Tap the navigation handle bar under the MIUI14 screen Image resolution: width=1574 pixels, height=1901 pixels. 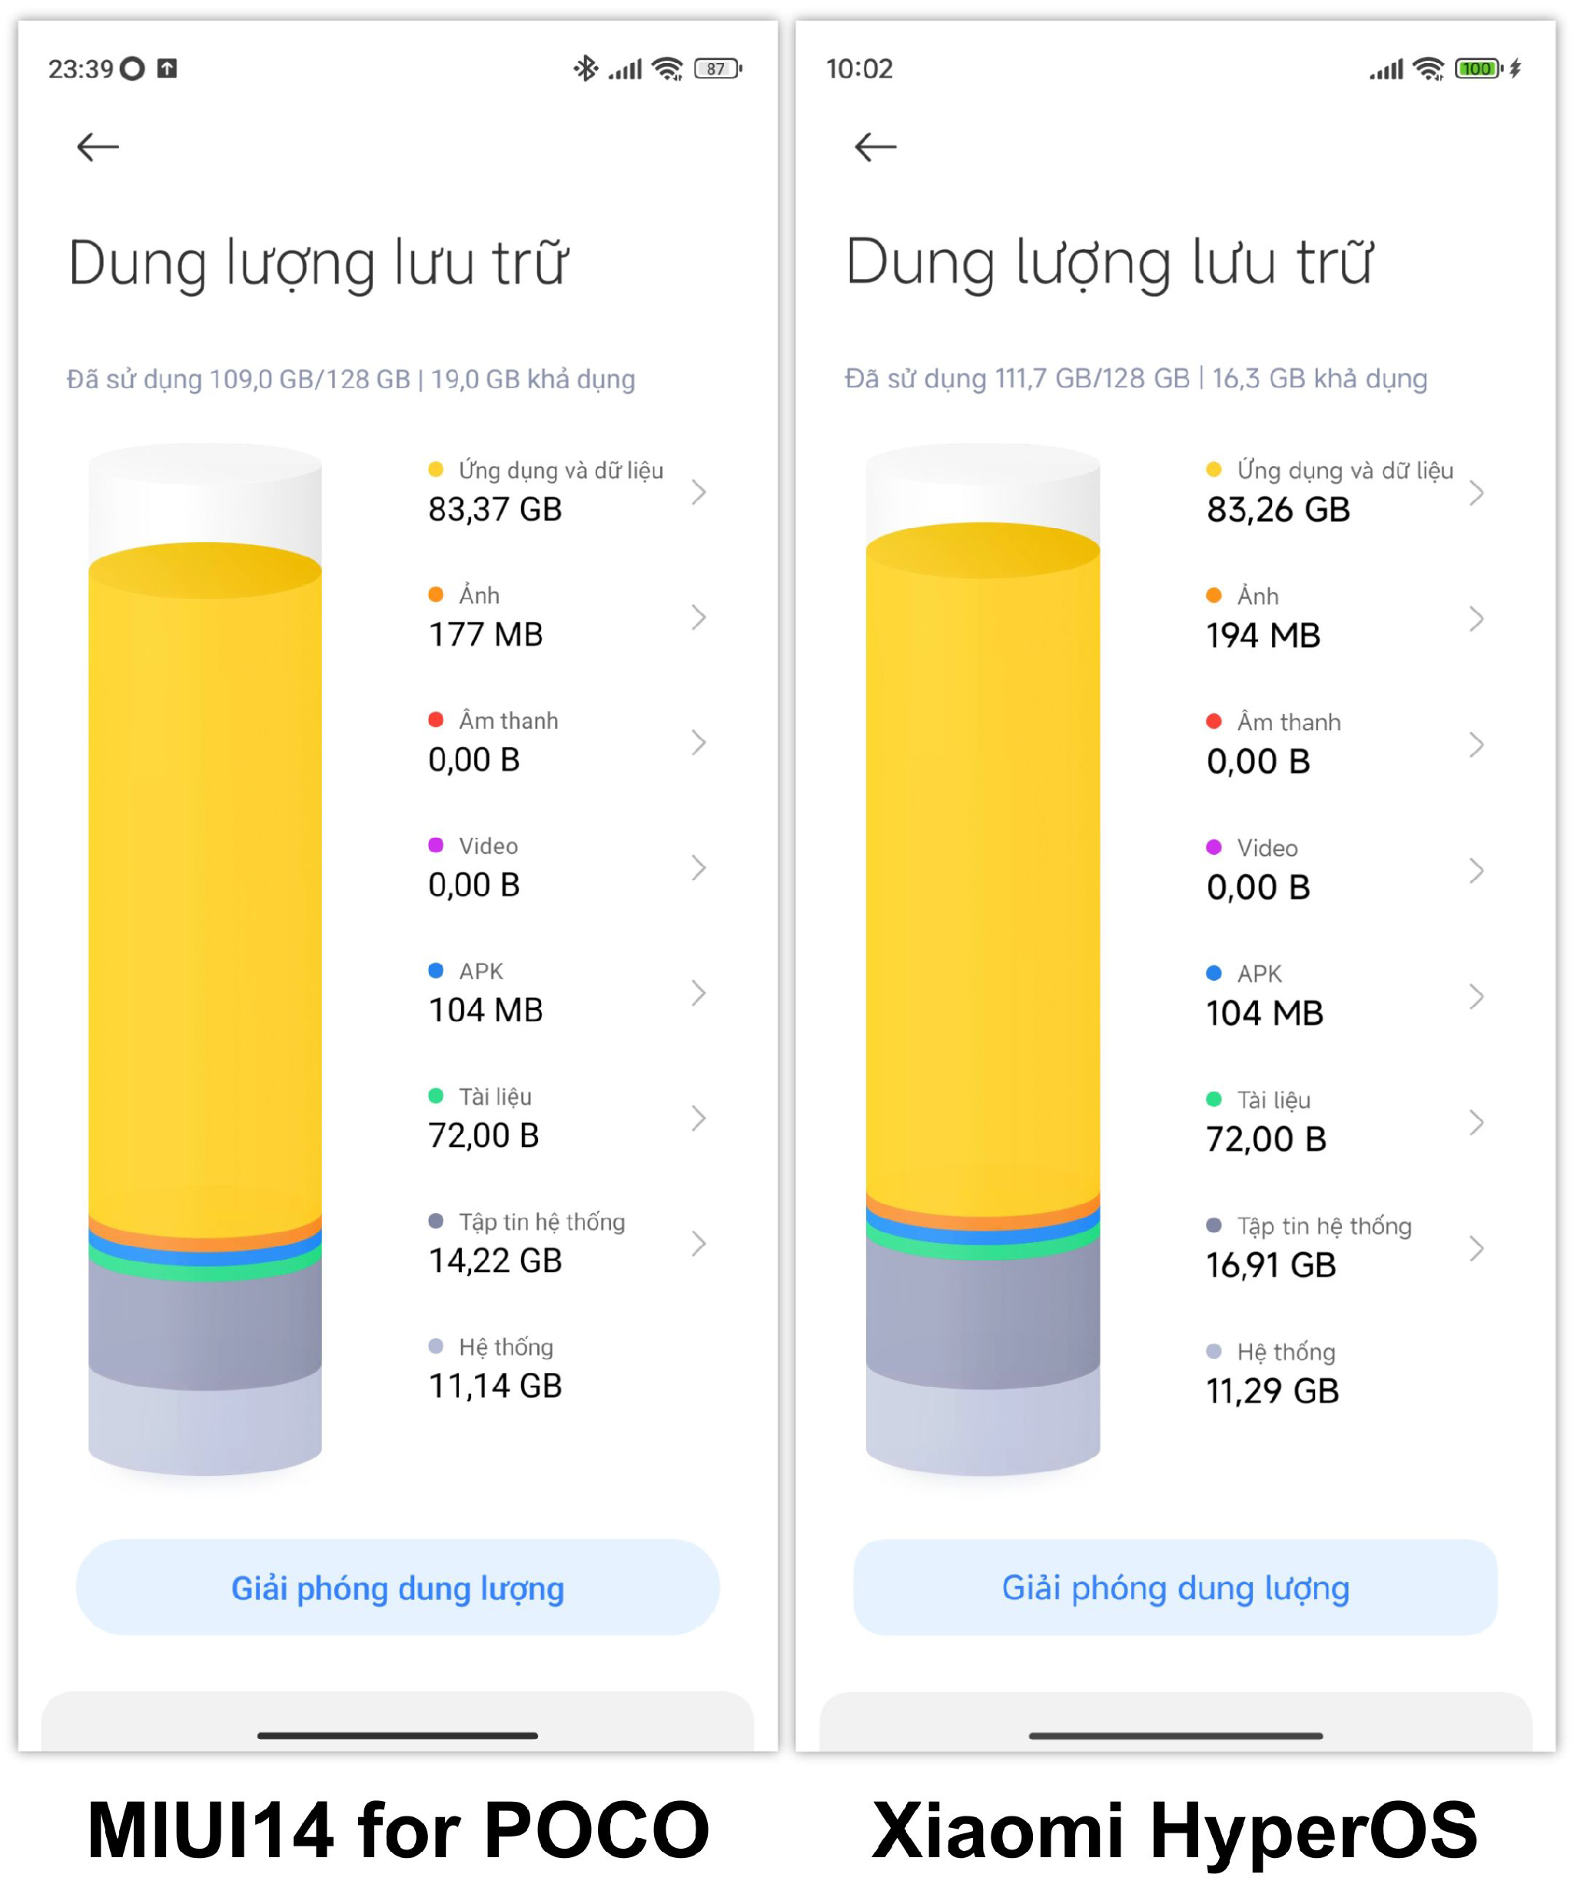(x=397, y=1735)
